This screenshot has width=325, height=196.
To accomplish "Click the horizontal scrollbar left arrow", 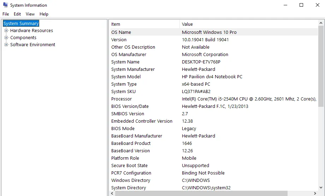I will pos(112,193).
